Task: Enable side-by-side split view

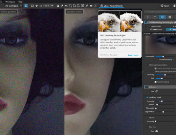Action: click(26, 6)
